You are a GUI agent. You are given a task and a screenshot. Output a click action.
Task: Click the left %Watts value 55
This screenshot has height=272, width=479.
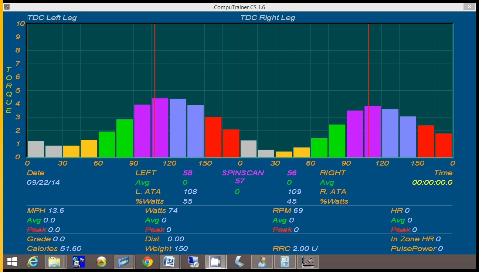(x=188, y=201)
